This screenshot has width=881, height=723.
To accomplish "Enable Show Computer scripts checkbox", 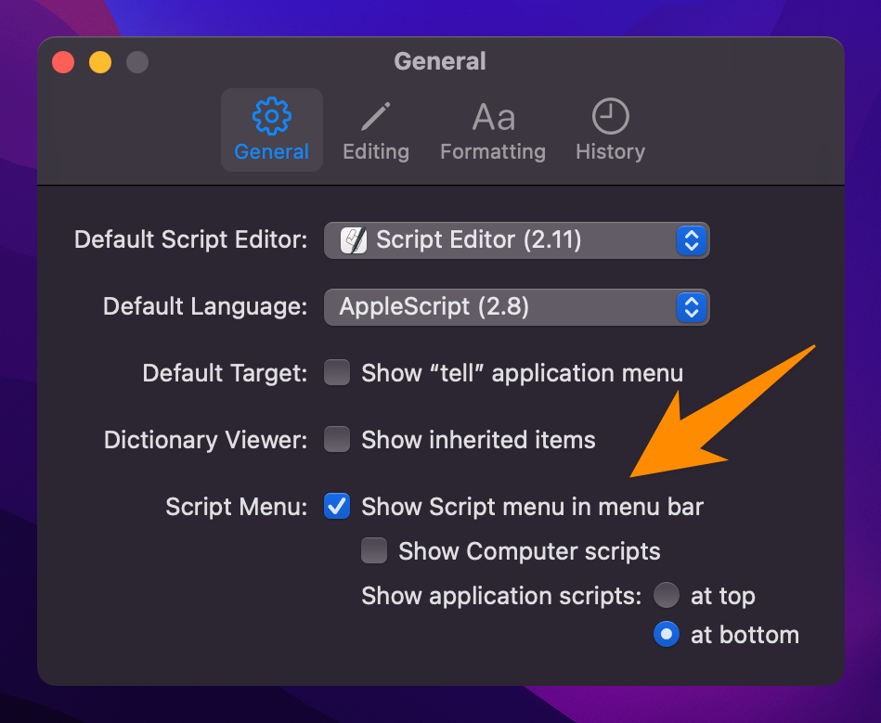I will click(x=374, y=550).
